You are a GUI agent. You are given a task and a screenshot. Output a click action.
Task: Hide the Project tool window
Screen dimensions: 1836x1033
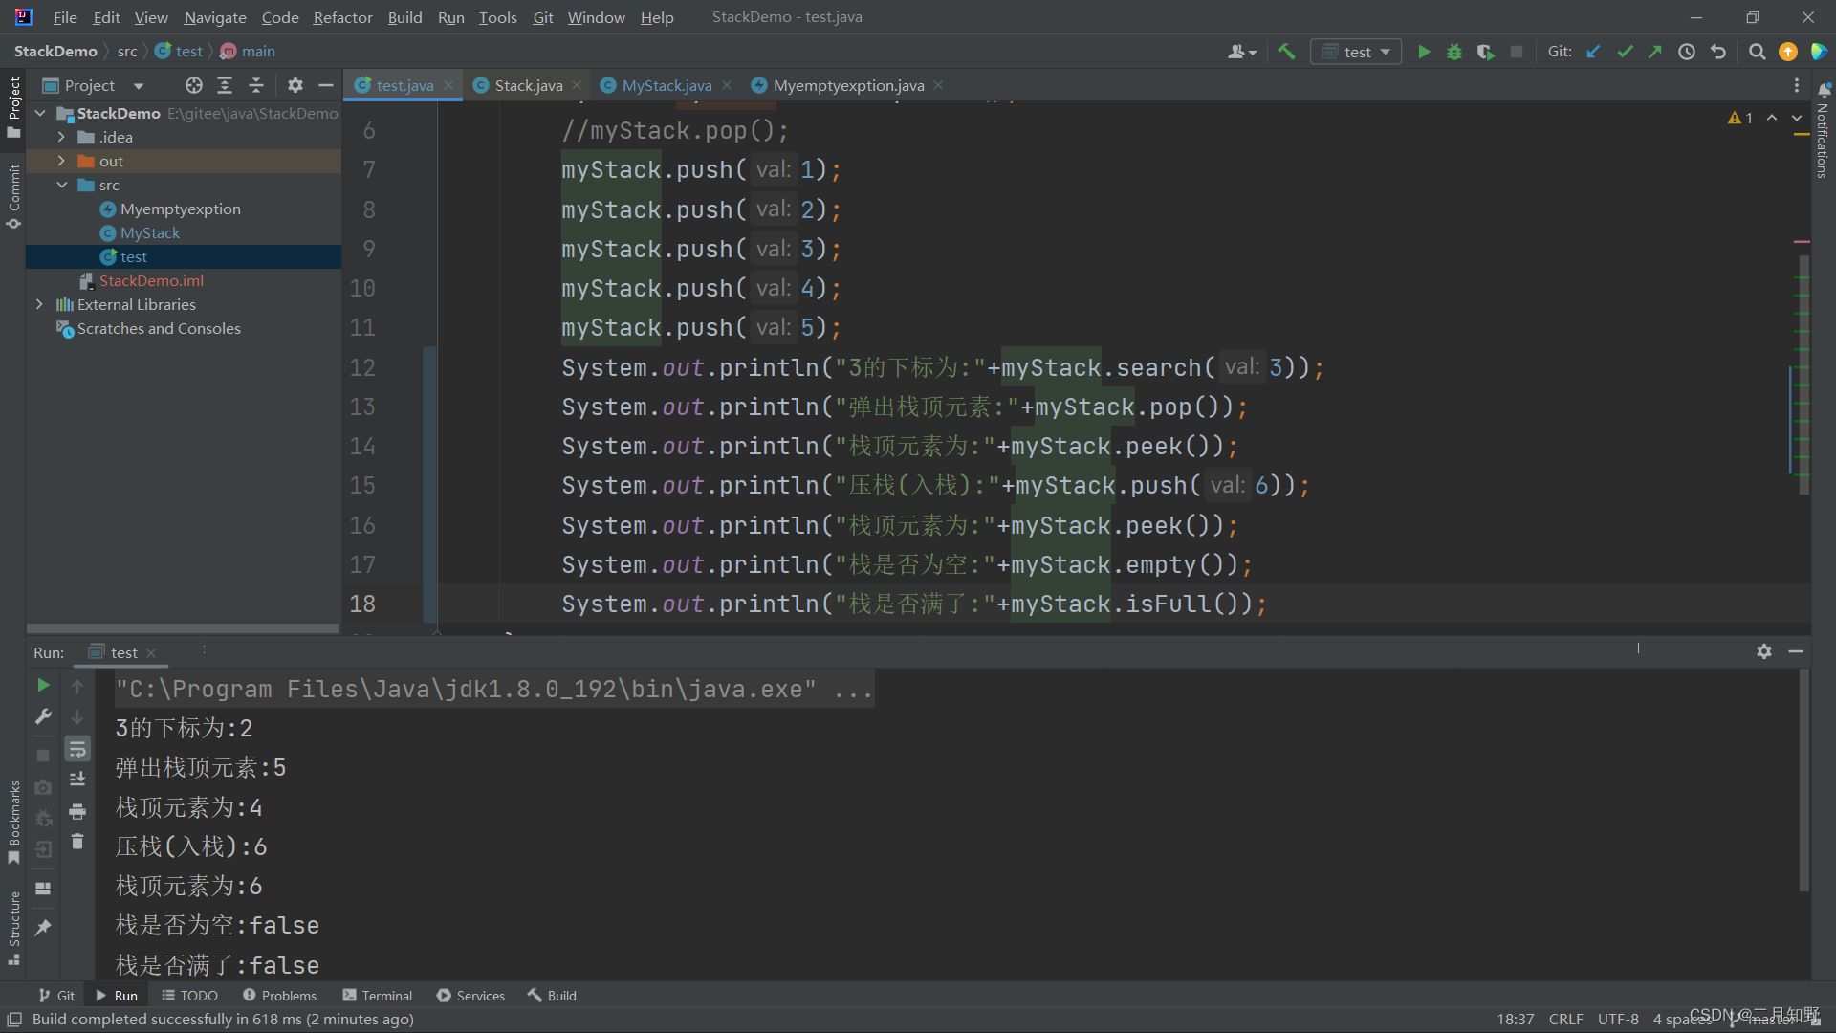pos(326,85)
